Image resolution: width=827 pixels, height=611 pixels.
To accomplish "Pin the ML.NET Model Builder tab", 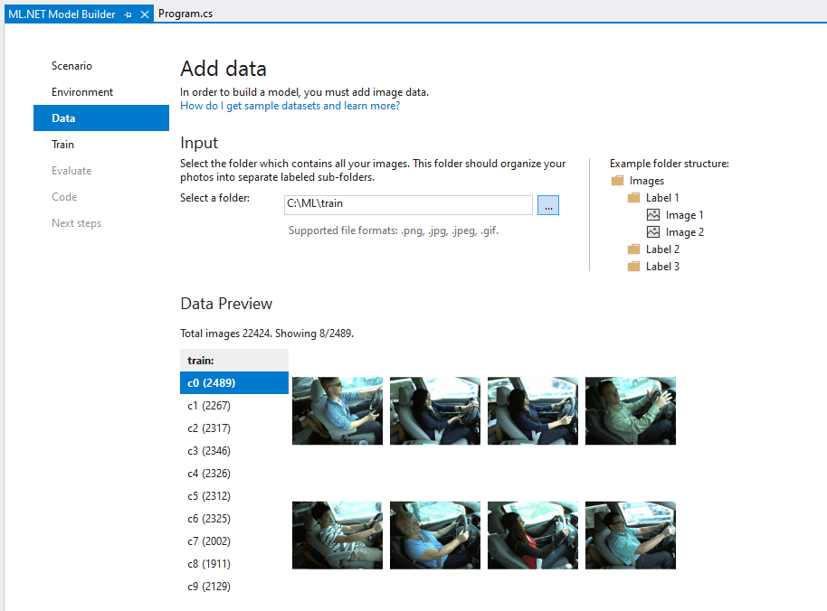I will 128,14.
